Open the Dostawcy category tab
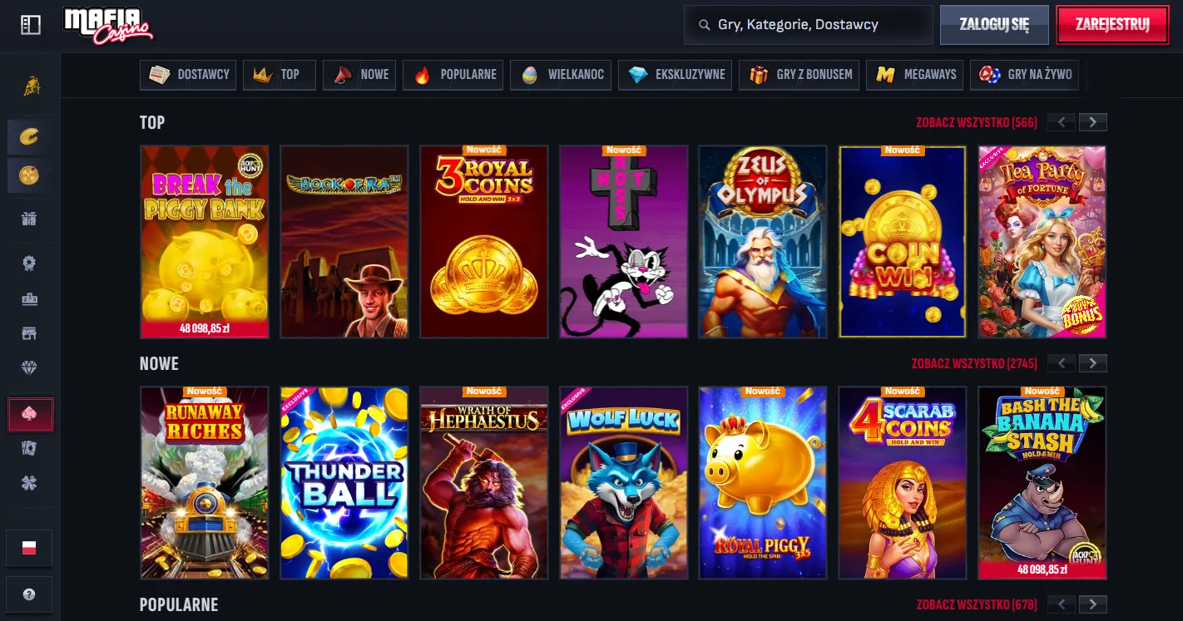The height and width of the screenshot is (621, 1183). 189,75
